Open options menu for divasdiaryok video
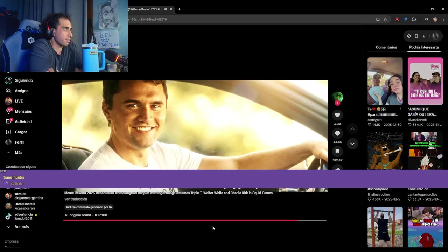Image resolution: width=448 pixels, height=252 pixels. 441,109
